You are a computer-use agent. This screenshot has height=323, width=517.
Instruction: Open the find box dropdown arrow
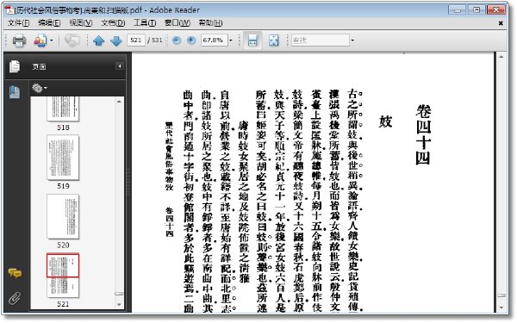(x=352, y=40)
